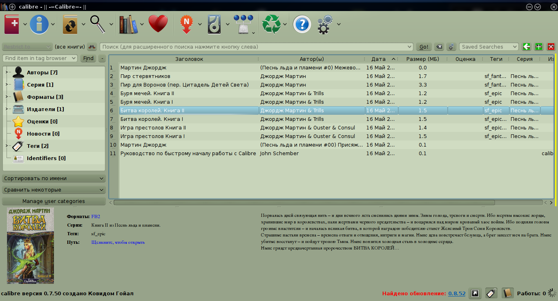
Task: Select Серия [1] in tag browser
Action: 40,85
